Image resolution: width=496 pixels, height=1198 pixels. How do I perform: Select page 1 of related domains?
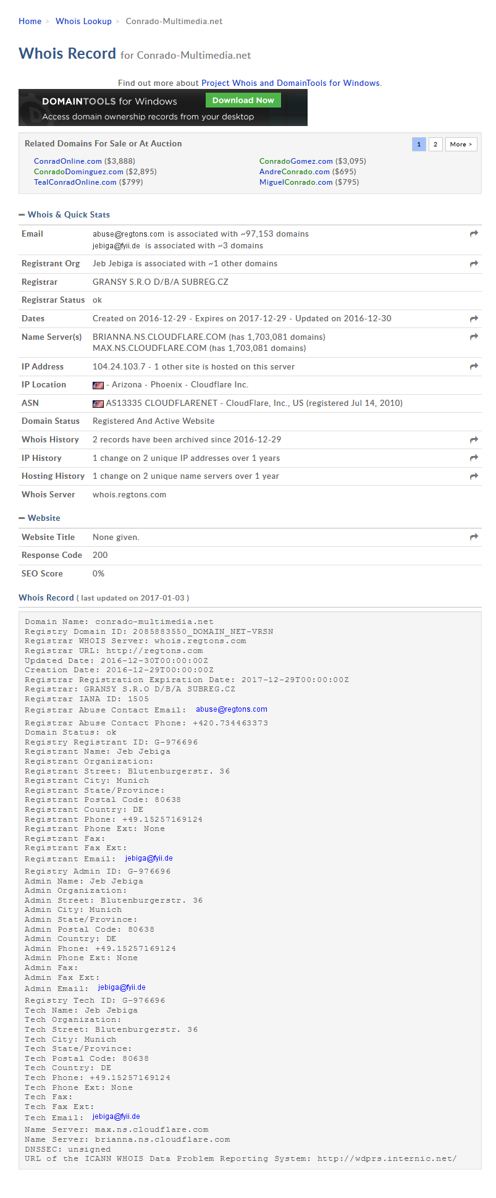pos(419,144)
